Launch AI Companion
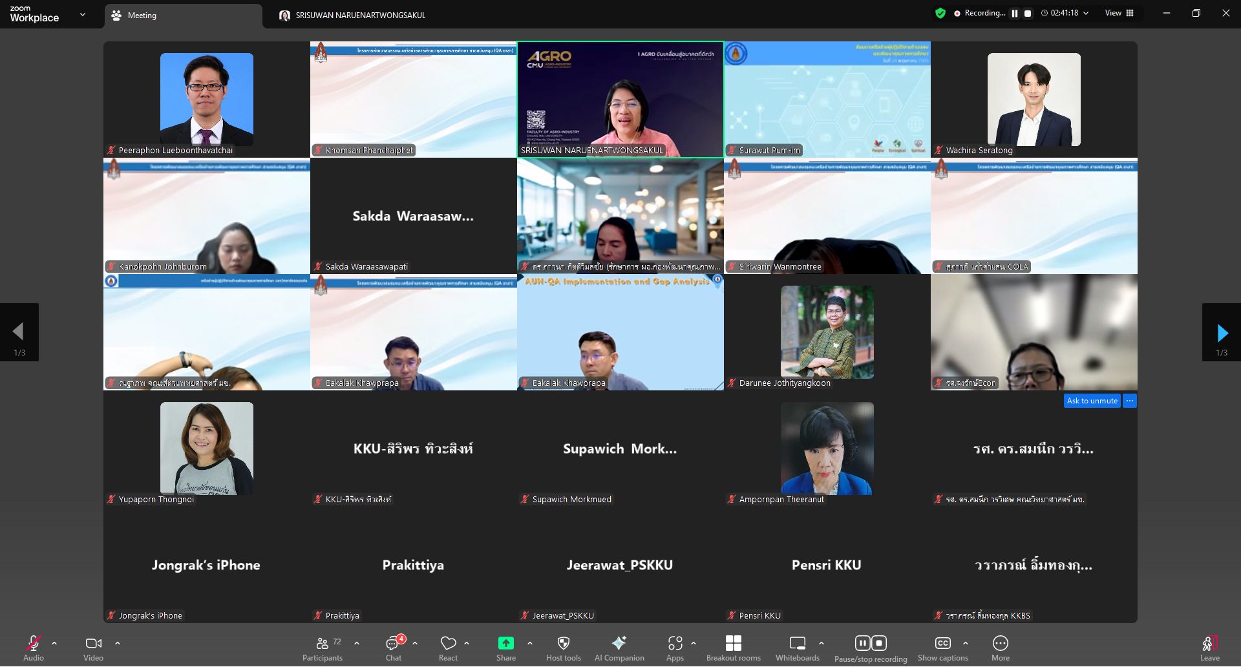This screenshot has height=667, width=1241. [x=619, y=648]
